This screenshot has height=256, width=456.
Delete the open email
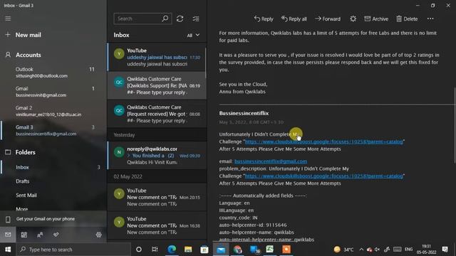[x=407, y=19]
